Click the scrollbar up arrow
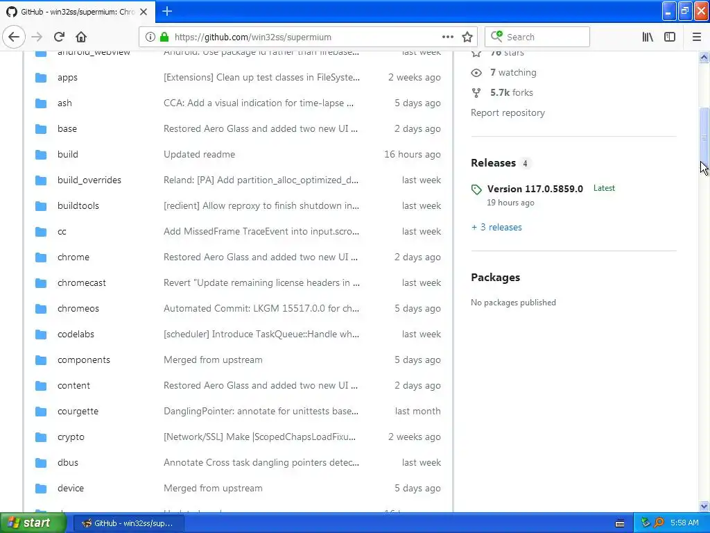 click(704, 57)
